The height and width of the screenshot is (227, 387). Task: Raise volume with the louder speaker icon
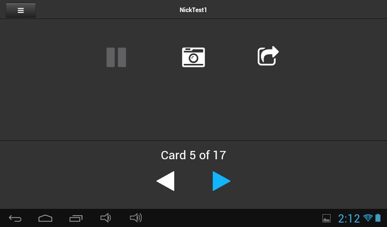coord(136,218)
